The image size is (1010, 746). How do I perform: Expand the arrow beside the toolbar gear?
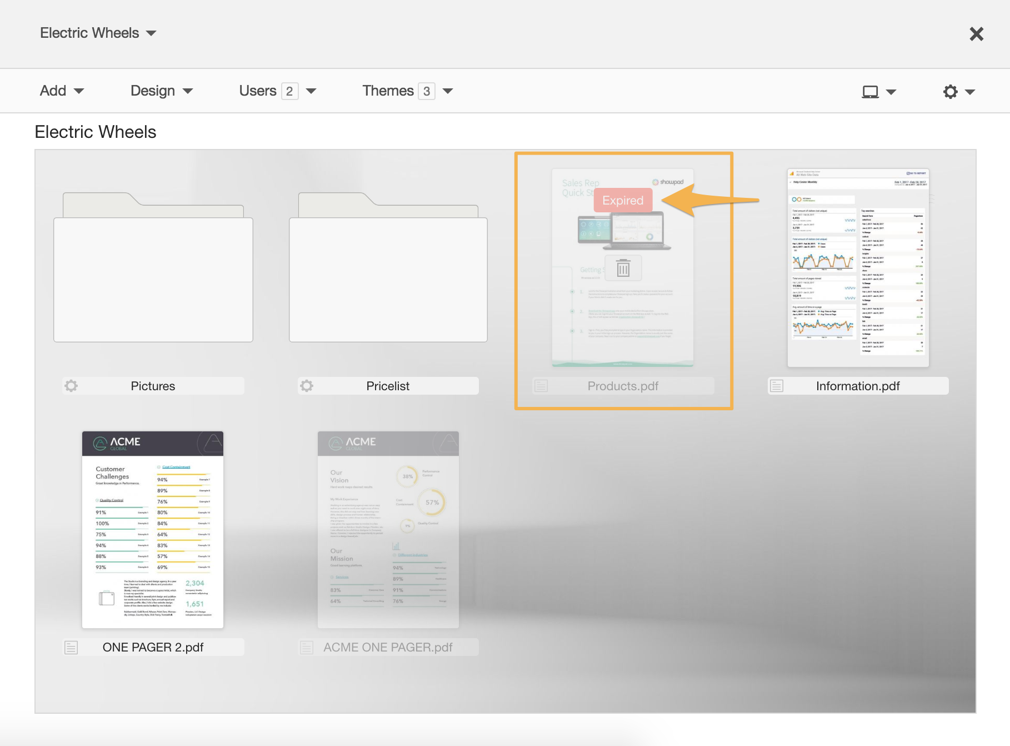pos(970,92)
